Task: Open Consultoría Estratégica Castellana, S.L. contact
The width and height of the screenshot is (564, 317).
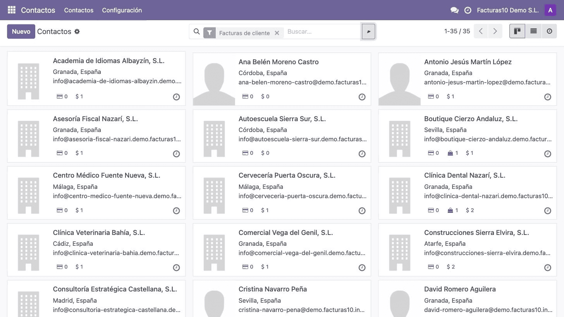Action: point(96,299)
